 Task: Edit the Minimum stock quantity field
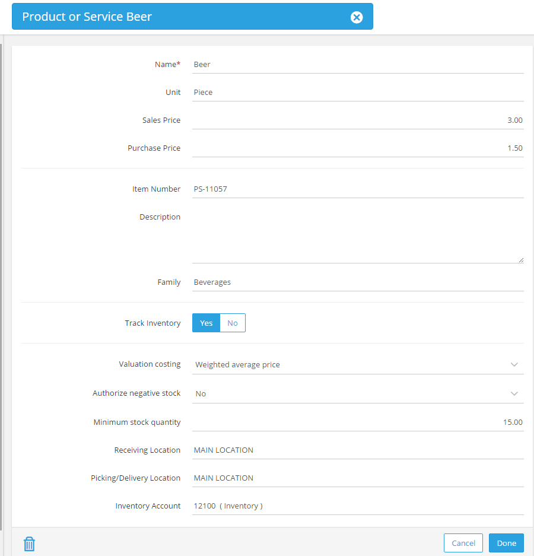tap(358, 422)
